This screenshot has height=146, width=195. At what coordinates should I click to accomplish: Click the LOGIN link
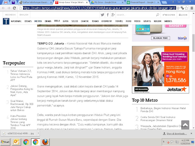tap(183, 15)
